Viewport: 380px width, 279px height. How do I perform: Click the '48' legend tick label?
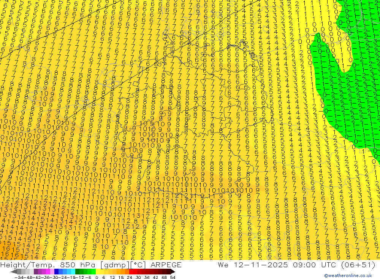[164, 277]
